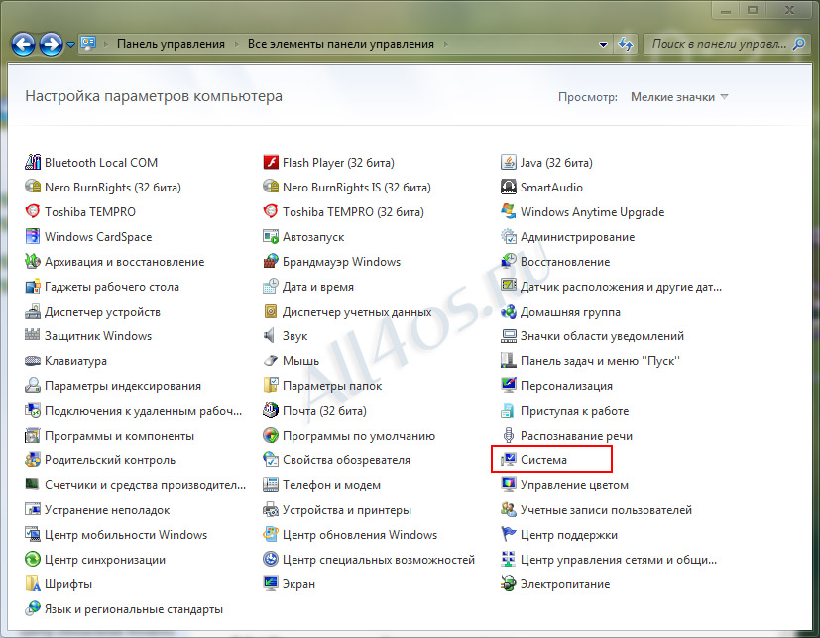Click the search magnifier icon
This screenshot has width=820, height=638.
click(798, 44)
